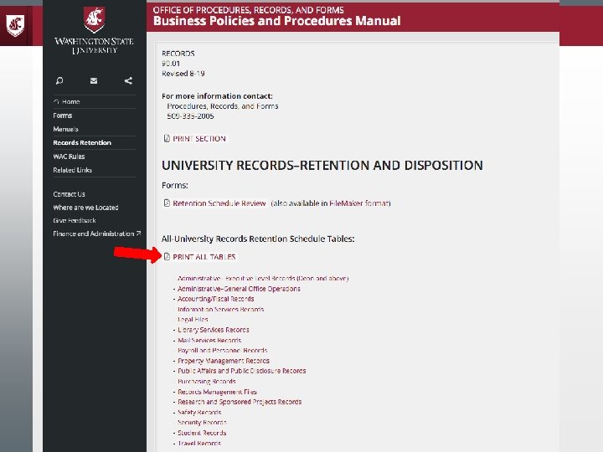Open WAC Rules menu item
Viewport: 603px width, 452px height.
(x=69, y=157)
